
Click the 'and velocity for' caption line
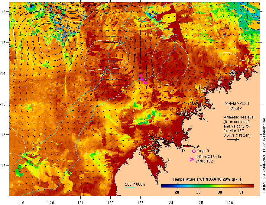pos(237,126)
